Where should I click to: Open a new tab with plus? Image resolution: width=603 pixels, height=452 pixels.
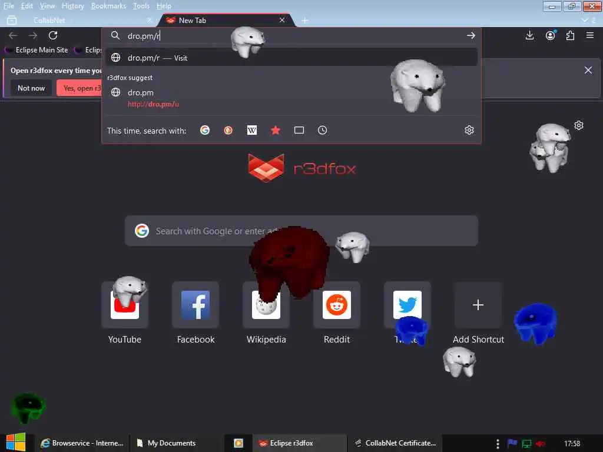tap(305, 20)
